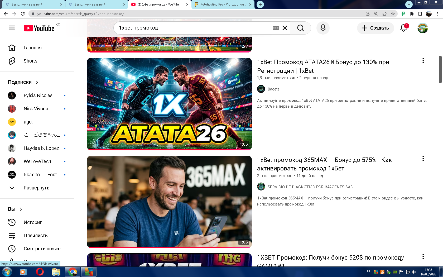Viewport: 443px width, 277px height.
Task: Click the browser address bar URL
Action: 81,14
